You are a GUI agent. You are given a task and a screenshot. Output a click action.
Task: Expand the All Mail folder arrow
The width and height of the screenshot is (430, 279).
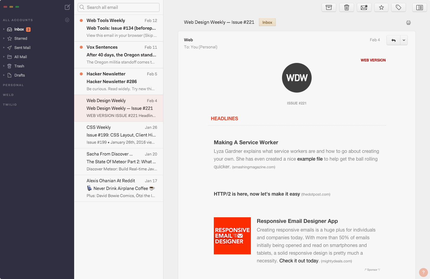(4, 57)
